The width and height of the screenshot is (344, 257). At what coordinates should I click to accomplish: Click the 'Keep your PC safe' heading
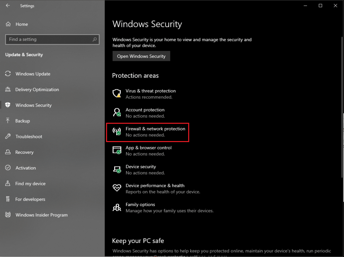click(x=138, y=241)
